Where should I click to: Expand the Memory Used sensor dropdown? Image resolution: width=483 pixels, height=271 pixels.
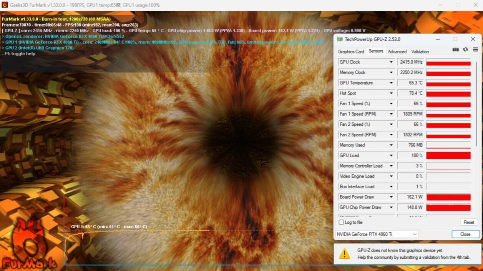tap(391, 145)
